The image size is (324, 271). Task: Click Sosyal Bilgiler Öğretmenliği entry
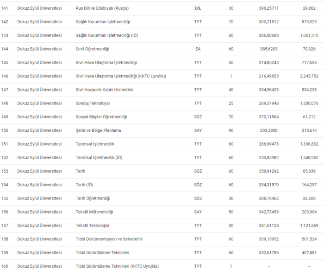tap(101, 117)
